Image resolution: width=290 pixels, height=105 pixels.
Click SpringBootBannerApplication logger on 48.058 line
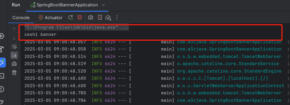pos(229,49)
